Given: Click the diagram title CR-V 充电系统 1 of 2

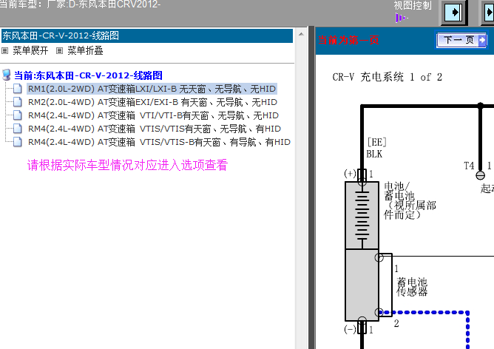Looking at the screenshot, I should click(388, 77).
